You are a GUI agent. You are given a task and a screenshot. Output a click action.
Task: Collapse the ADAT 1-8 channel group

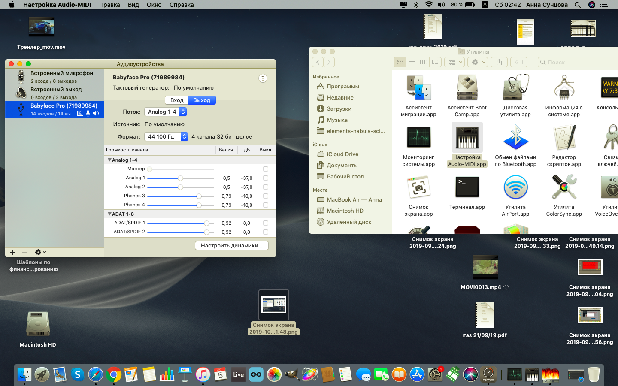(109, 214)
